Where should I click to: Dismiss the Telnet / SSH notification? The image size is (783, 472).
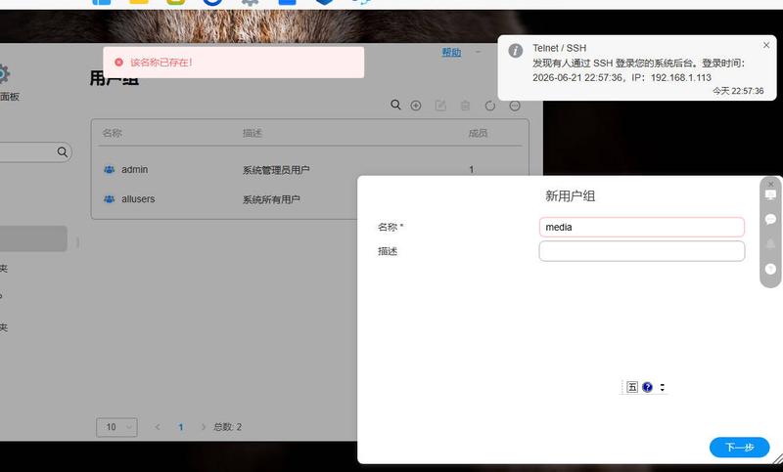tap(766, 45)
